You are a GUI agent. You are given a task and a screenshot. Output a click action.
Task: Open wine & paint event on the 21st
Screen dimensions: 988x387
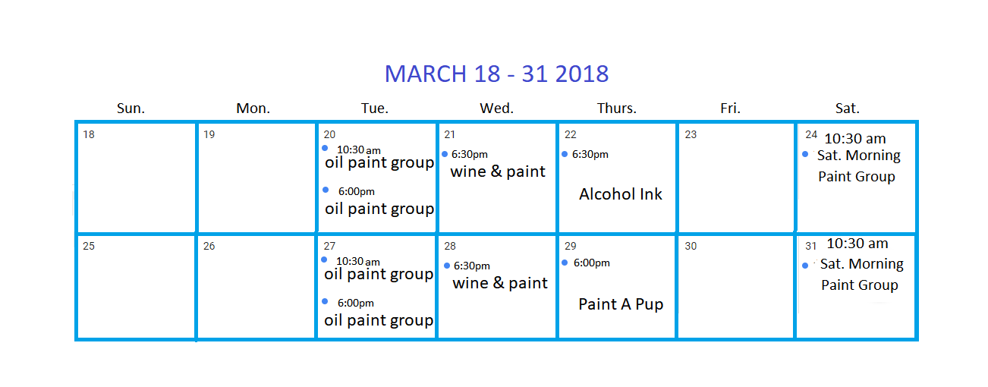pos(497,164)
